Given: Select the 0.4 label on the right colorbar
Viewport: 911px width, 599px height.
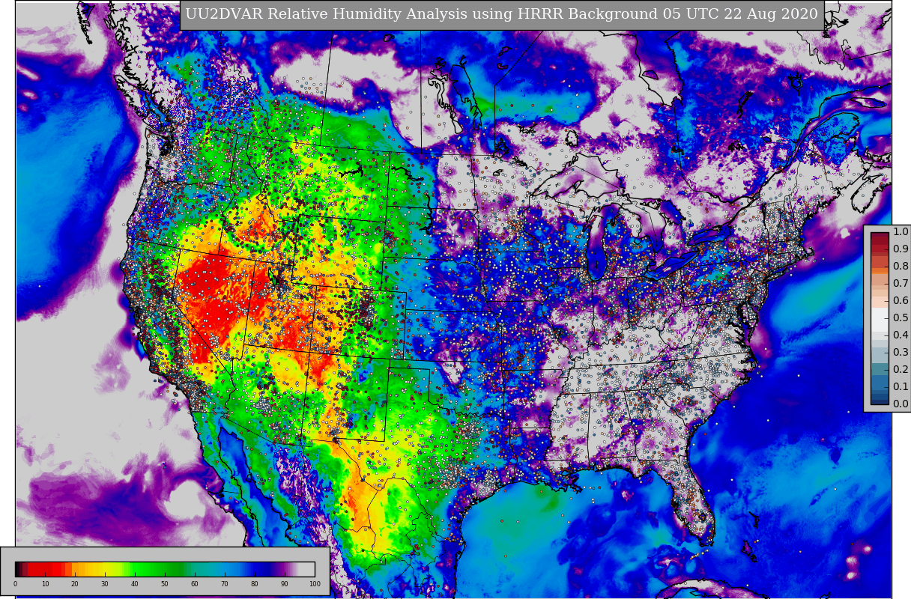Looking at the screenshot, I should 901,335.
